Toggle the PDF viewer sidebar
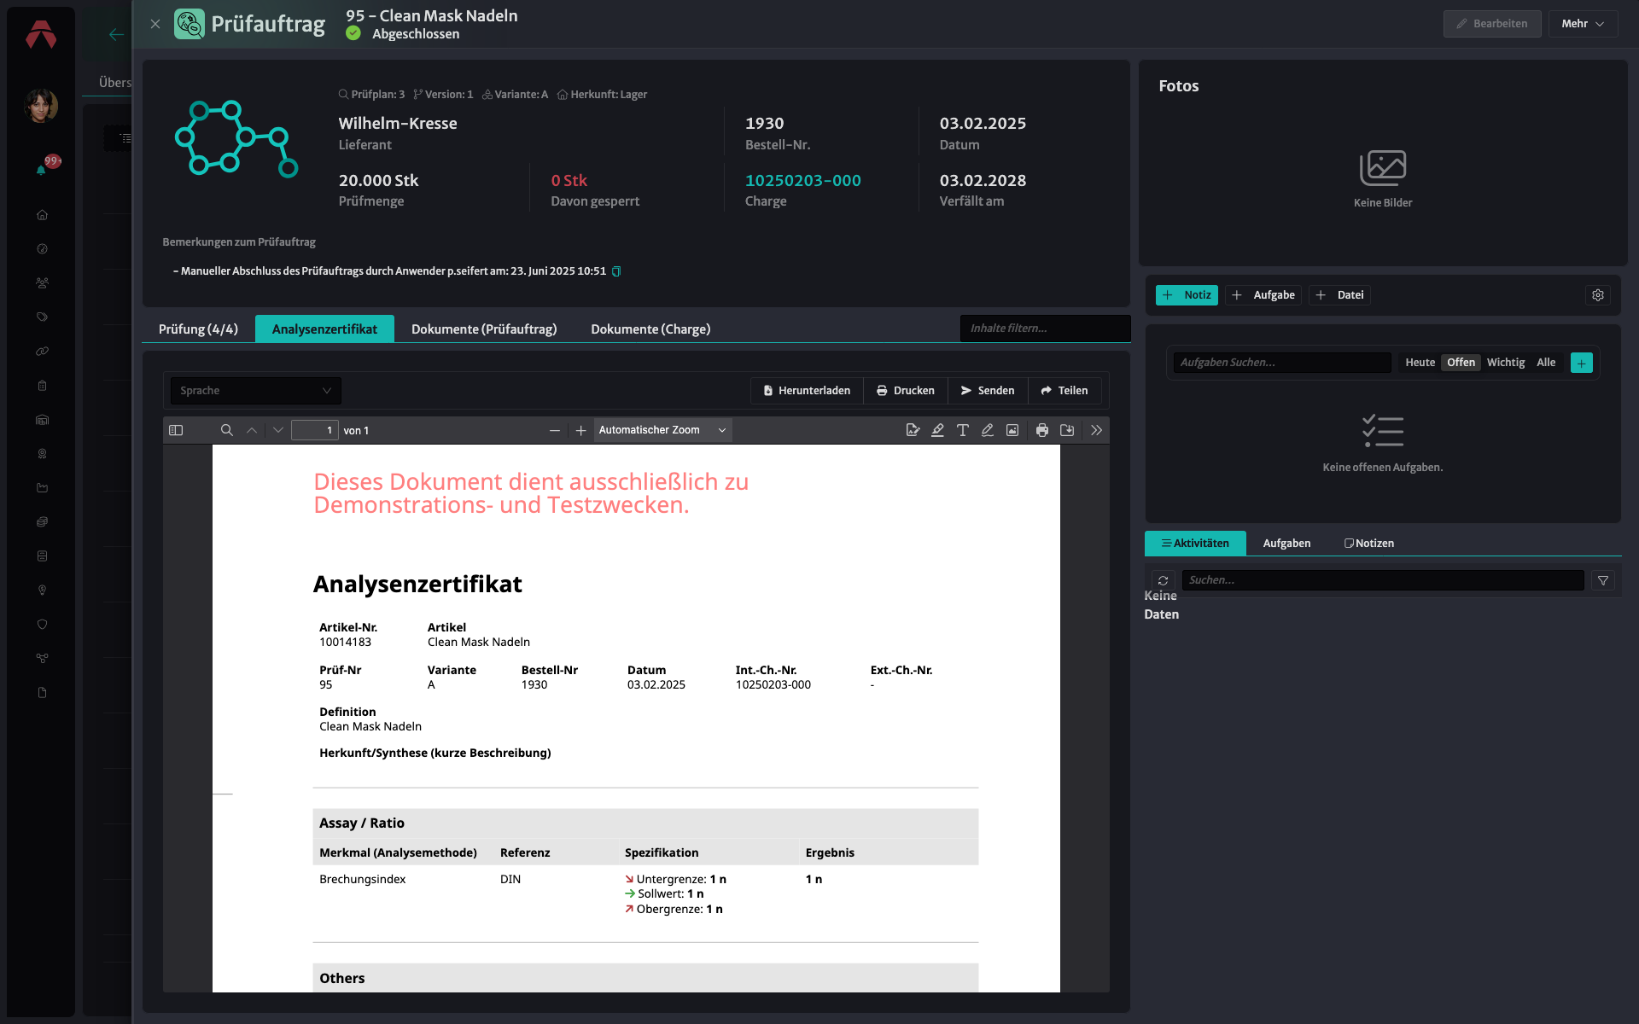 (x=176, y=430)
